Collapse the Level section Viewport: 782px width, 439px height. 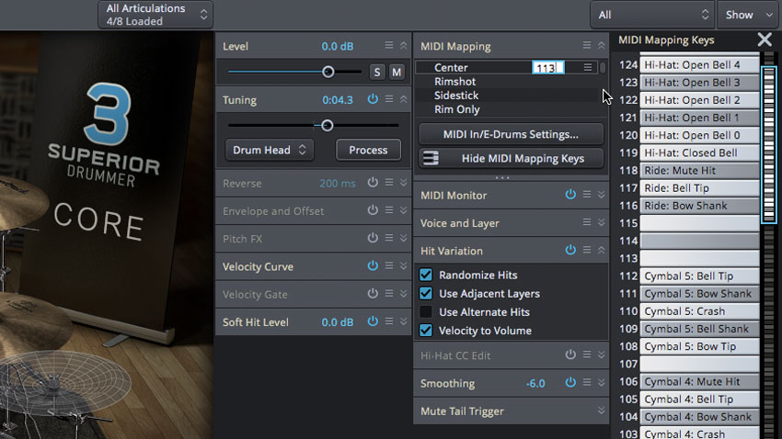coord(404,46)
